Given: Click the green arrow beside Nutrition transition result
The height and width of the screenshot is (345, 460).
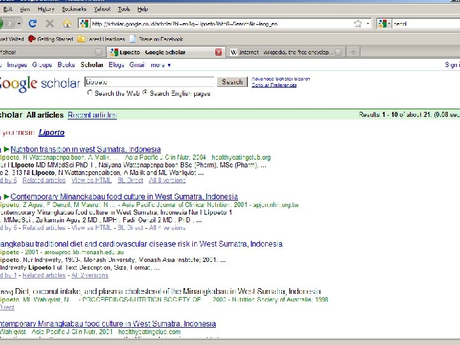Looking at the screenshot, I should [6, 149].
